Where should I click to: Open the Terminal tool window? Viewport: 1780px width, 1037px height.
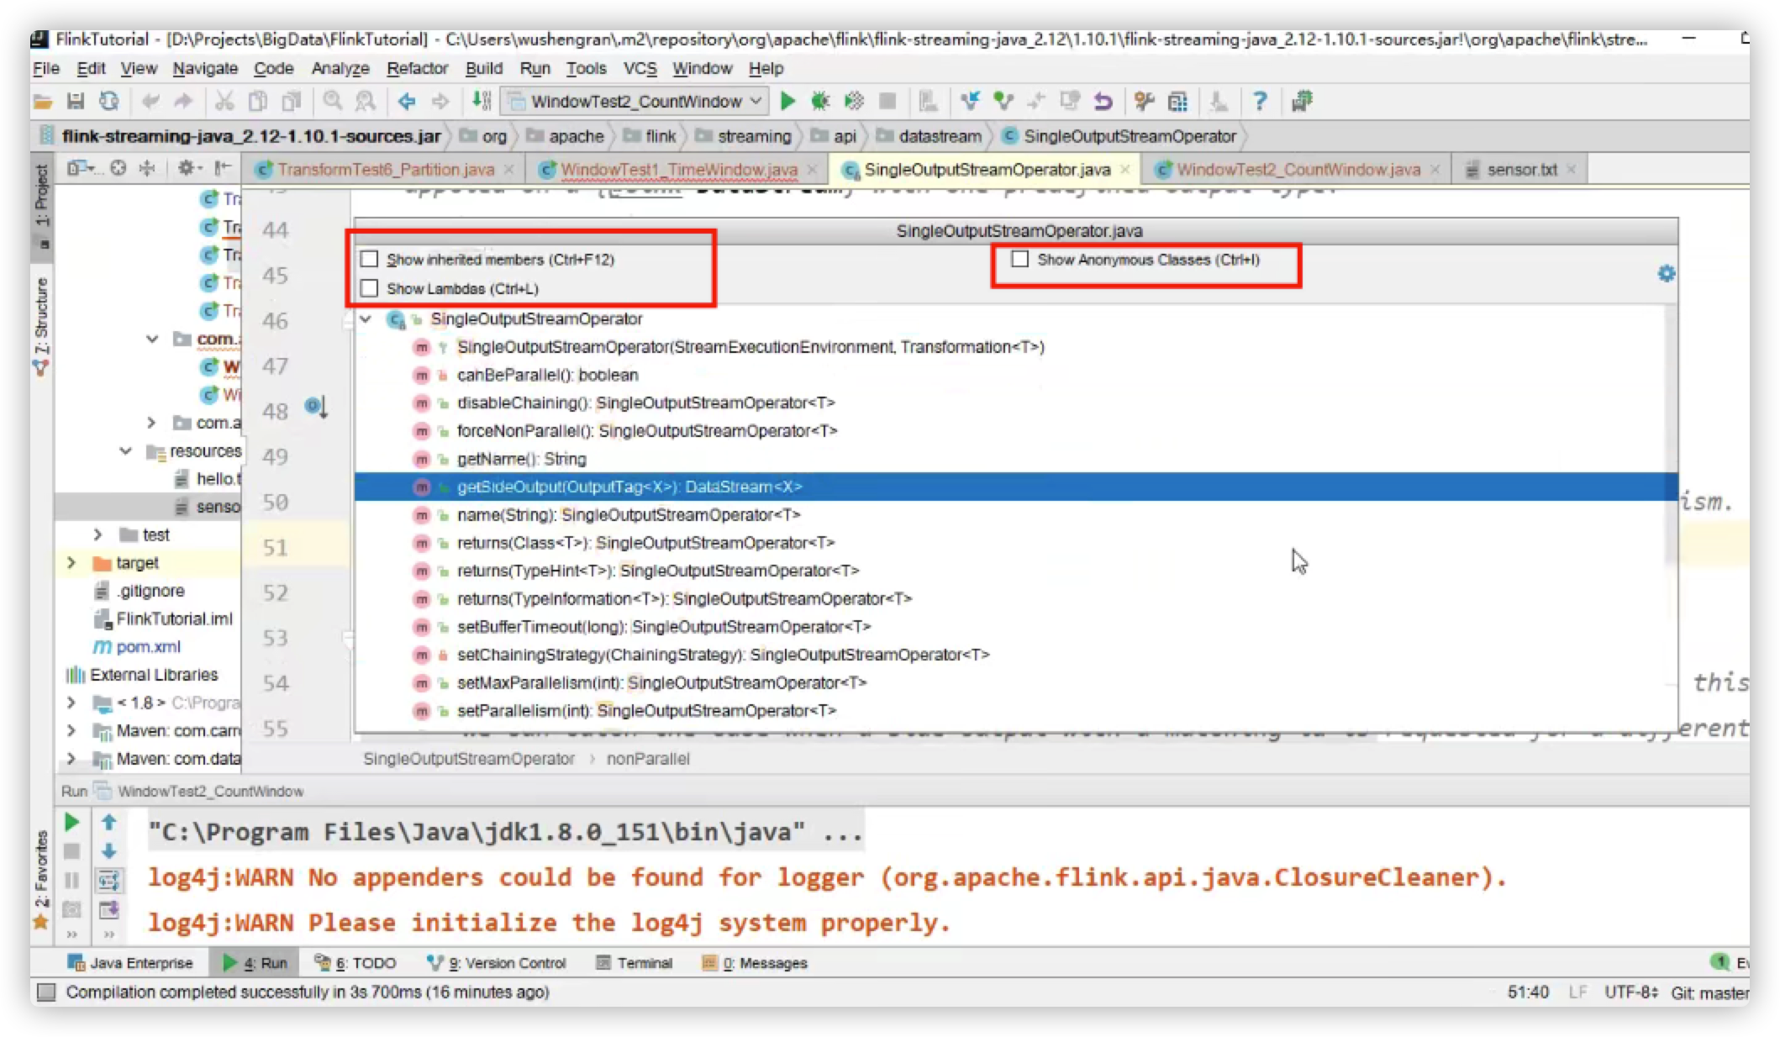click(635, 963)
